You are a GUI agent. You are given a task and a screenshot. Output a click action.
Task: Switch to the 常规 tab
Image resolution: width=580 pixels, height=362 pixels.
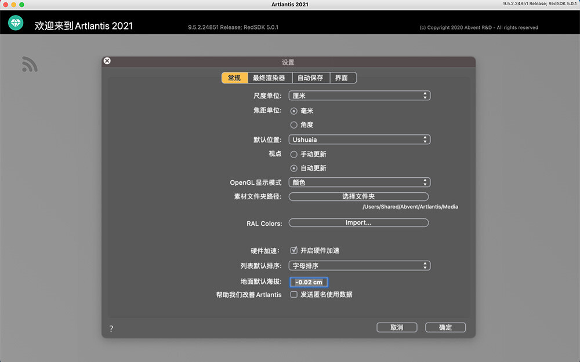pos(234,78)
